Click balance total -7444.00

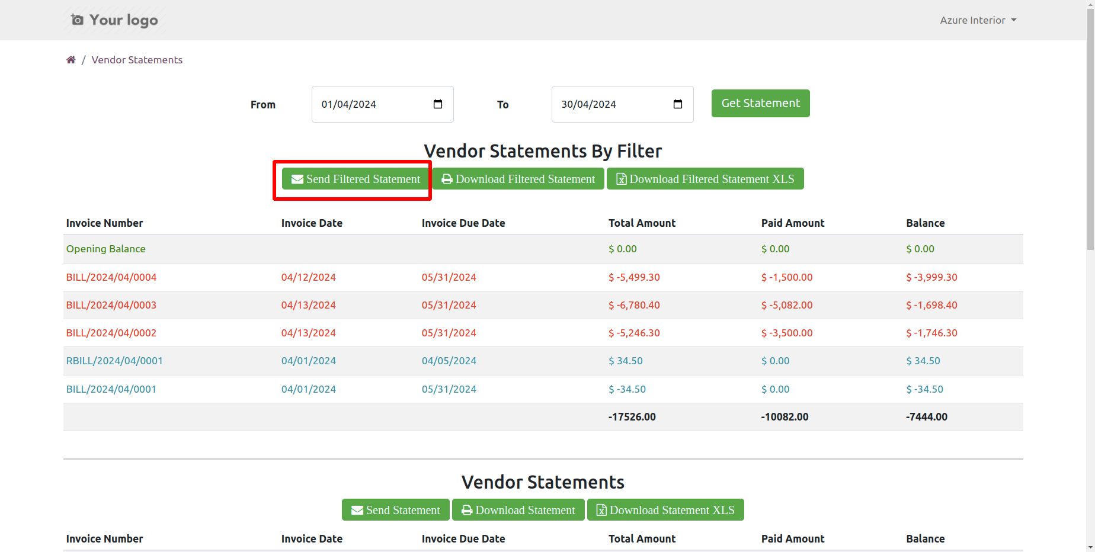click(x=927, y=417)
